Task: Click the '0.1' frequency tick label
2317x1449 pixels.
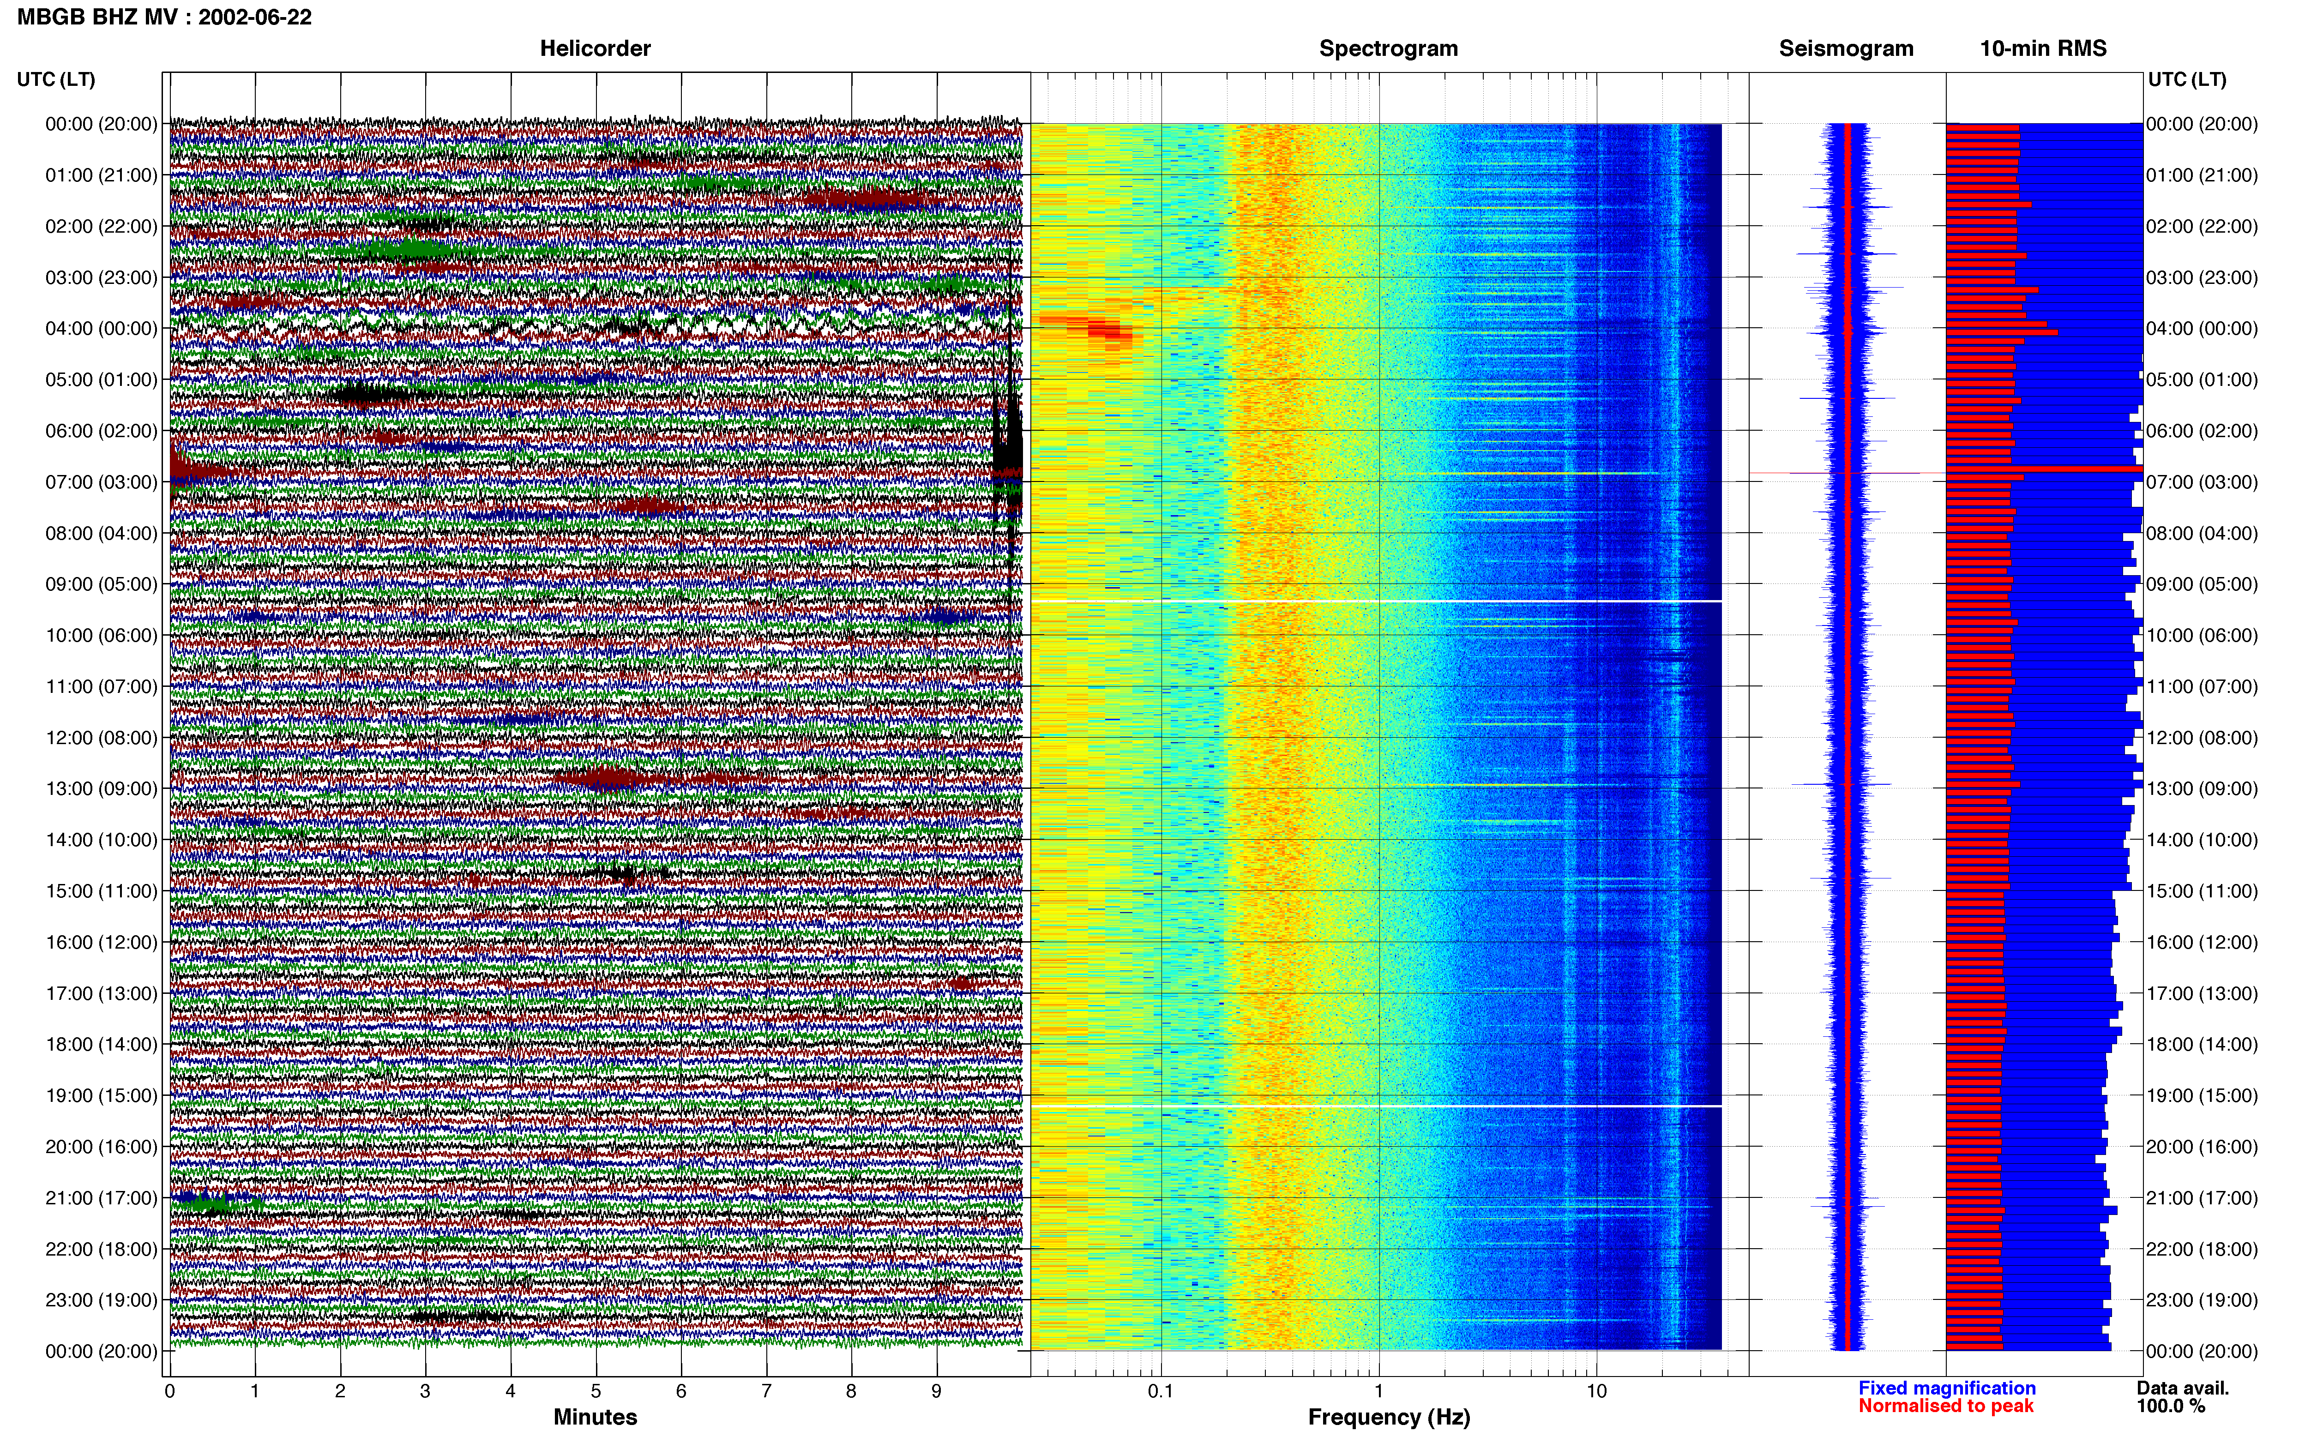Action: 1161,1390
